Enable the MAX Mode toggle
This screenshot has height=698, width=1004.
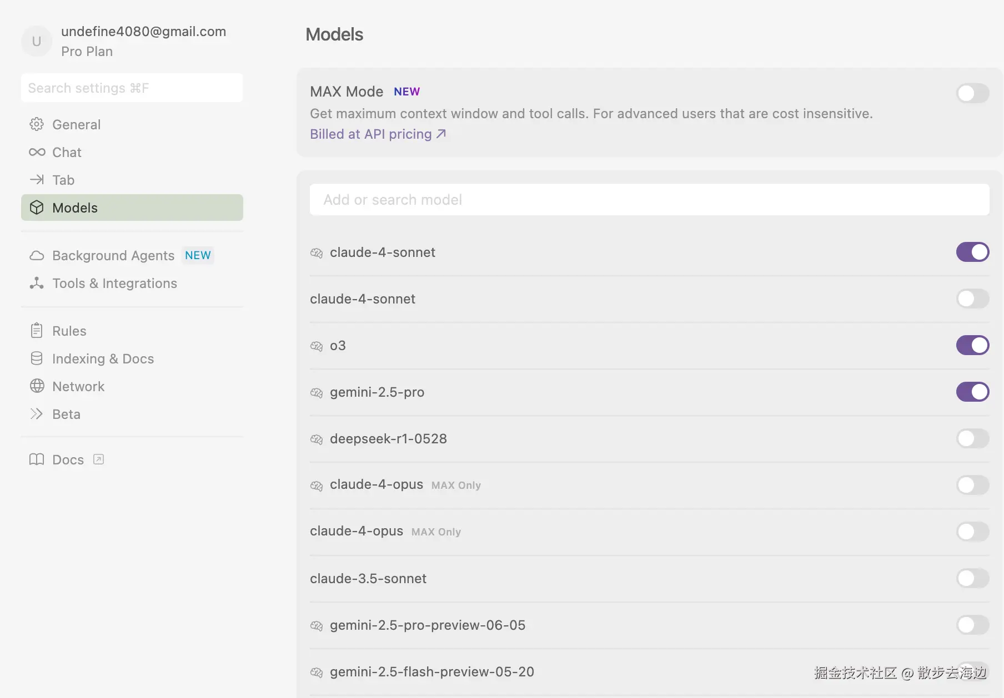tap(972, 93)
